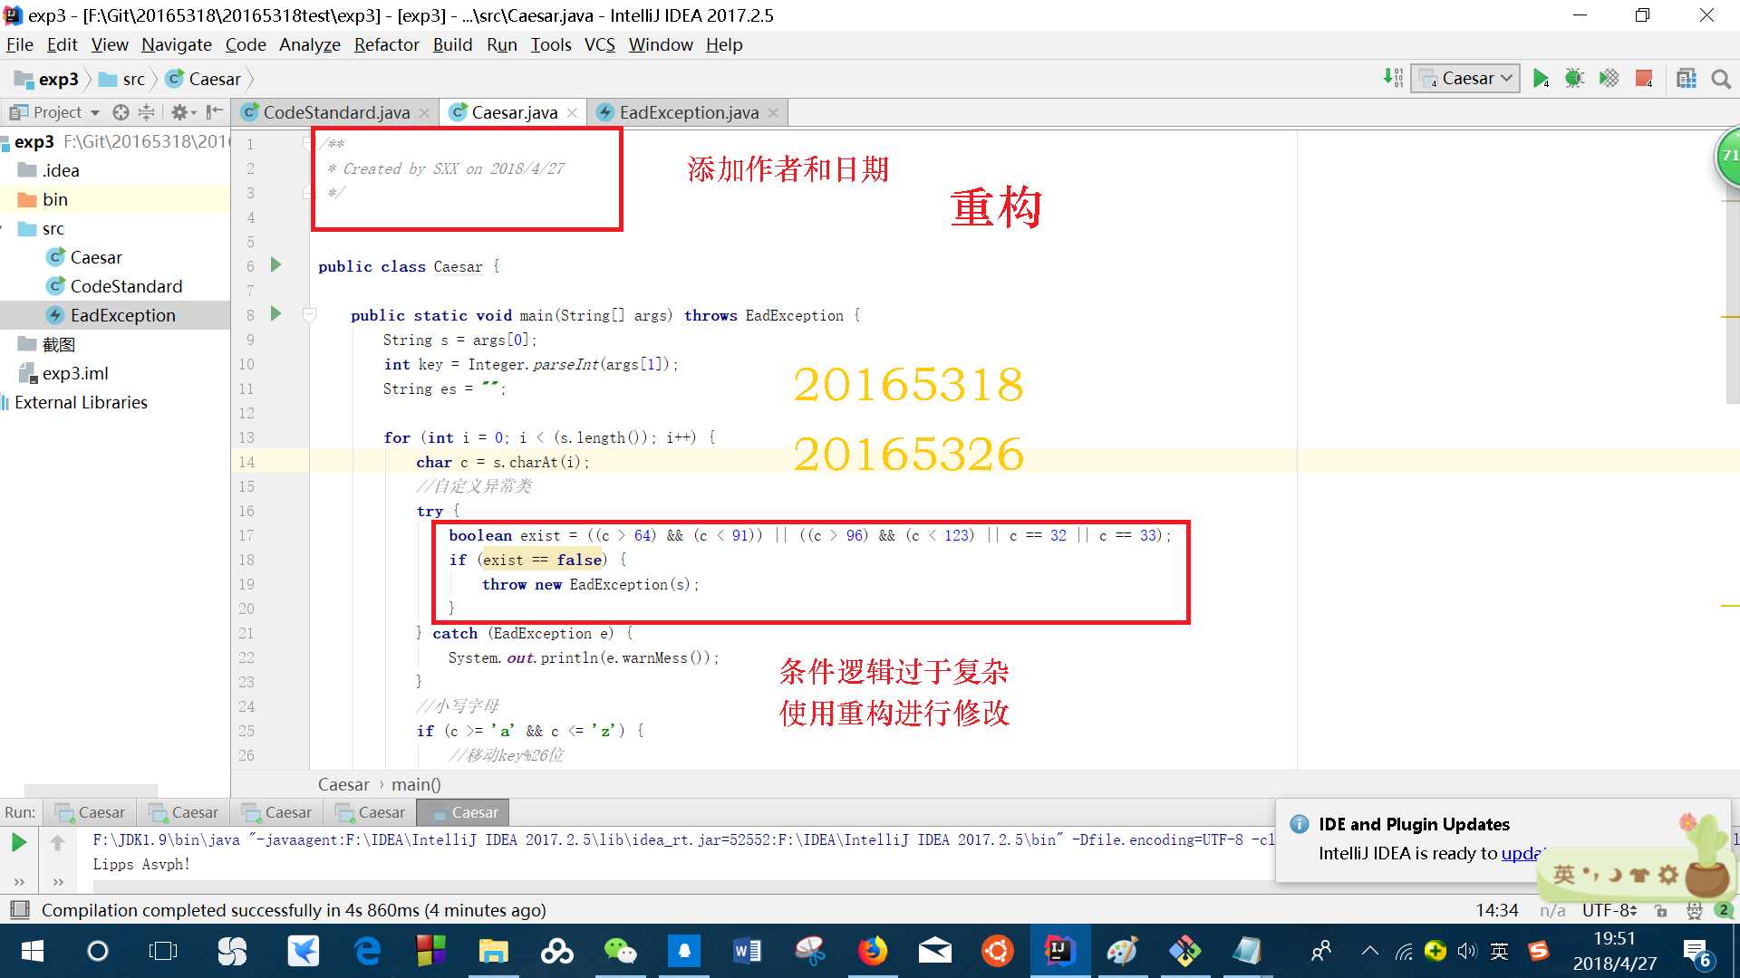The width and height of the screenshot is (1740, 978).
Task: Click exp3 in the navigation breadcrumb
Action: [x=47, y=80]
